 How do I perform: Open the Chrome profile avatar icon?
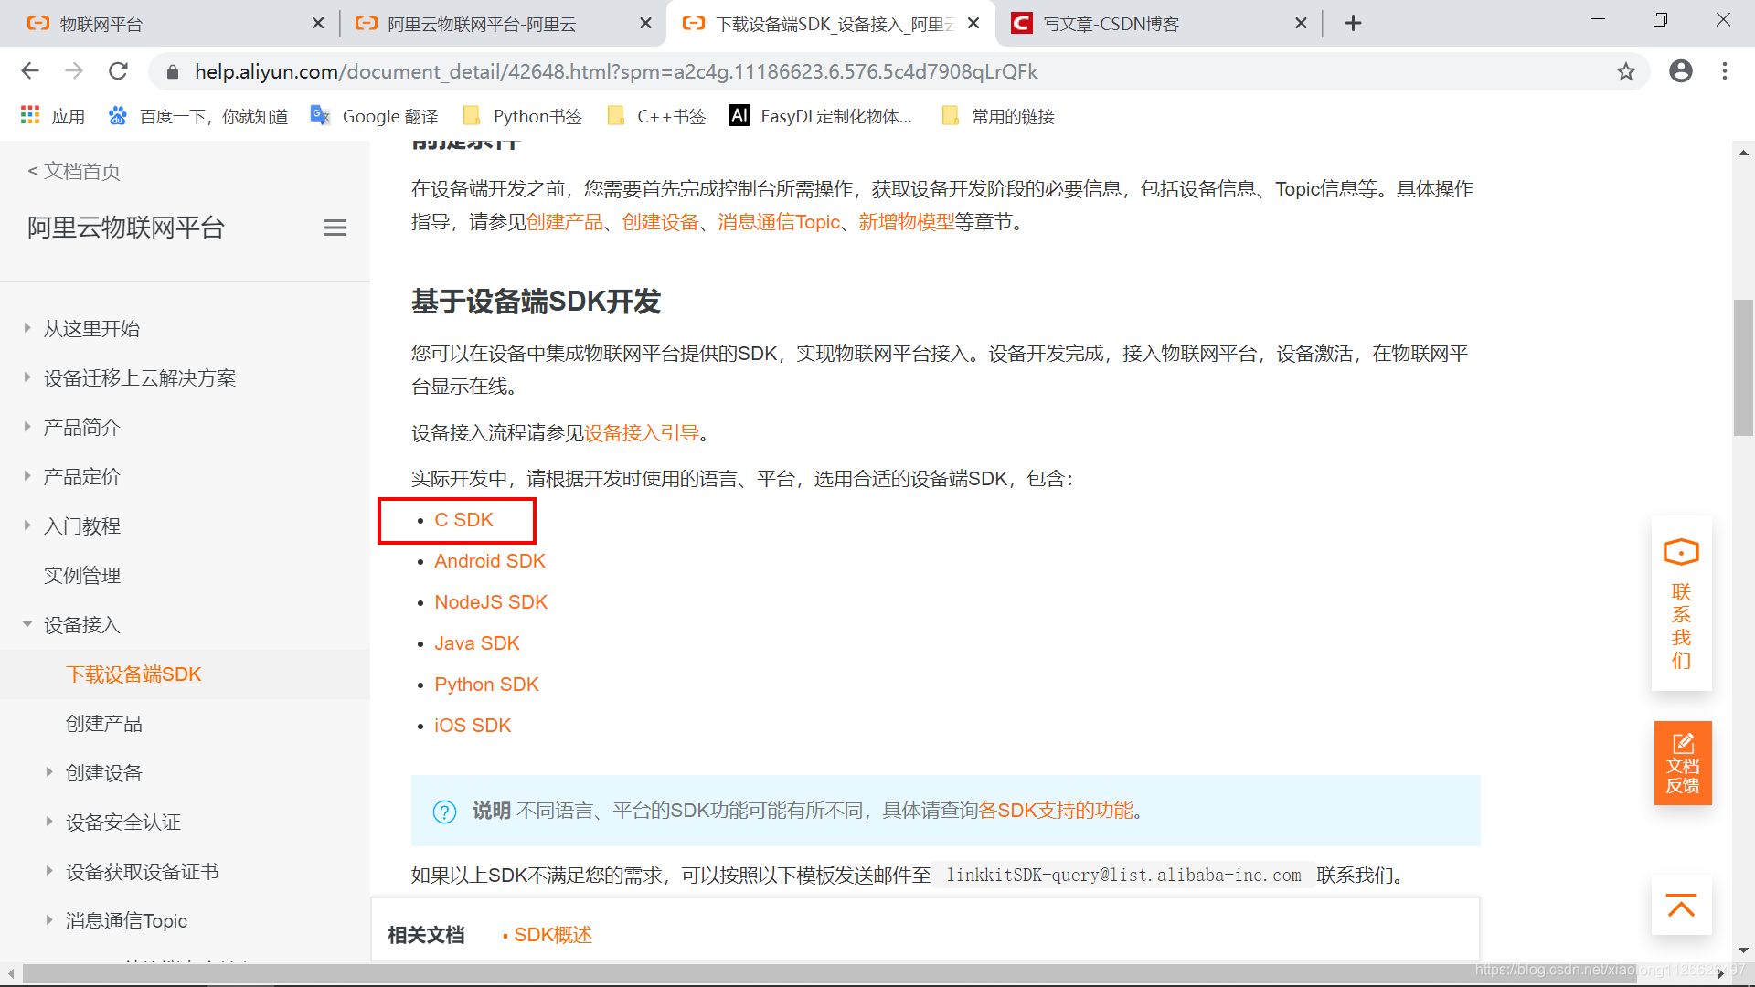1680,71
